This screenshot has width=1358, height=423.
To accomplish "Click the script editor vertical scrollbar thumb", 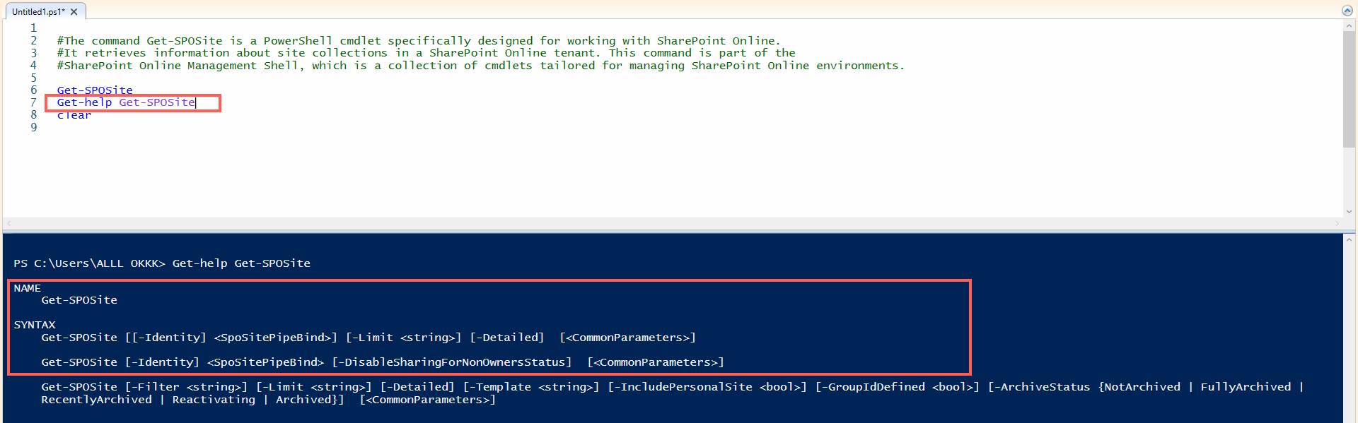I will [x=1349, y=90].
